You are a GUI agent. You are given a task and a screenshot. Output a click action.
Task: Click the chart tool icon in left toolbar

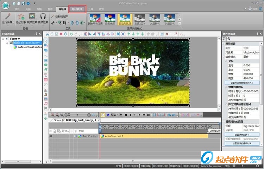46,90
